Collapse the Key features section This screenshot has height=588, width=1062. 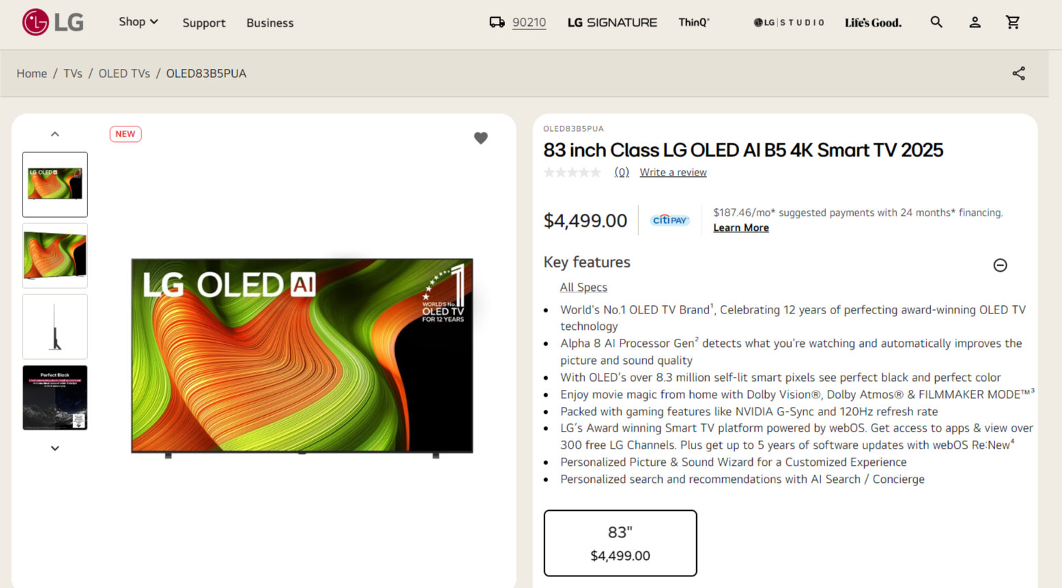pos(1000,265)
